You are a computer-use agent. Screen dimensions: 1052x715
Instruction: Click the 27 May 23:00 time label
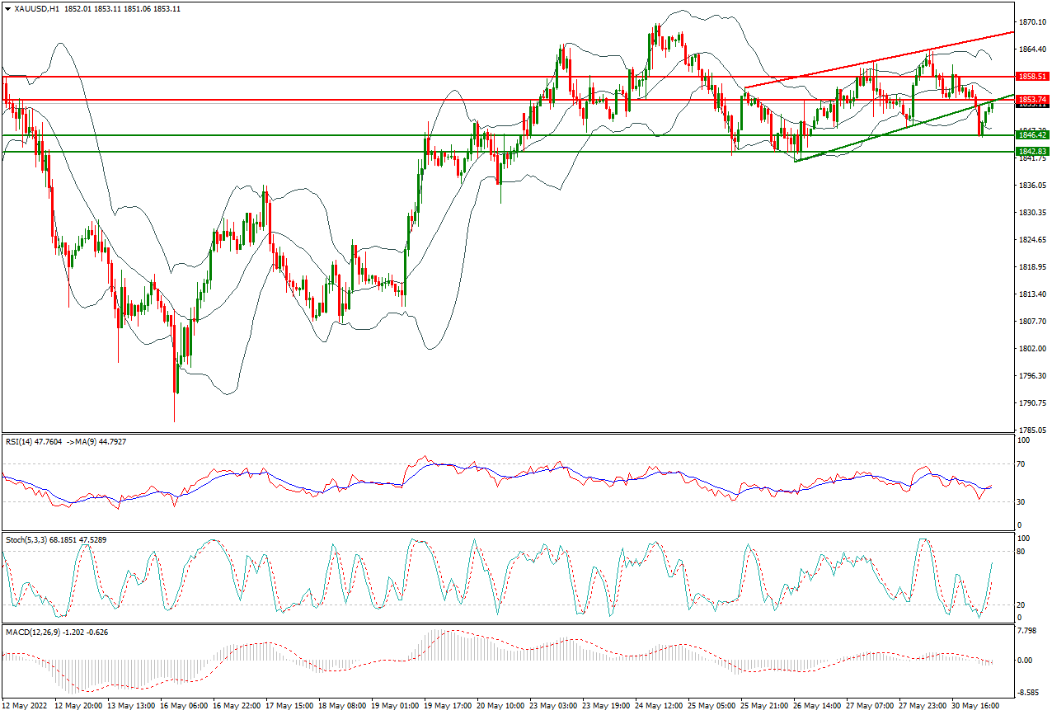(x=923, y=707)
